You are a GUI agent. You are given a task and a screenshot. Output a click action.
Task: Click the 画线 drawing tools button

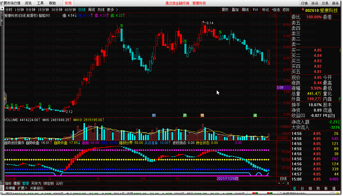click(x=245, y=10)
